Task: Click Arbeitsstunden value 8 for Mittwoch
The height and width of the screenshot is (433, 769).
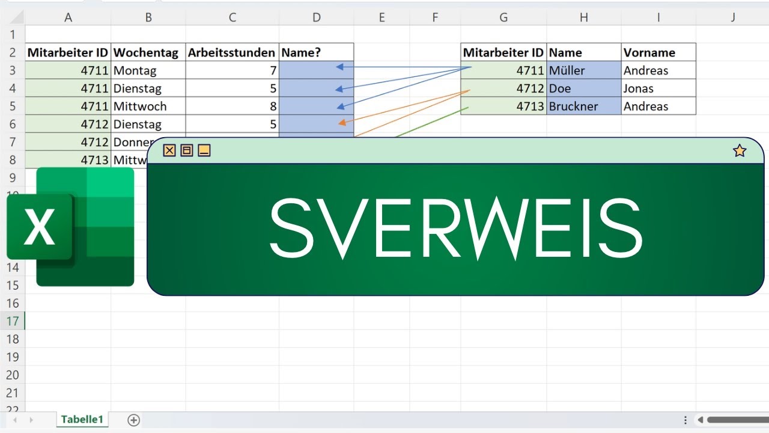Action: click(x=233, y=106)
